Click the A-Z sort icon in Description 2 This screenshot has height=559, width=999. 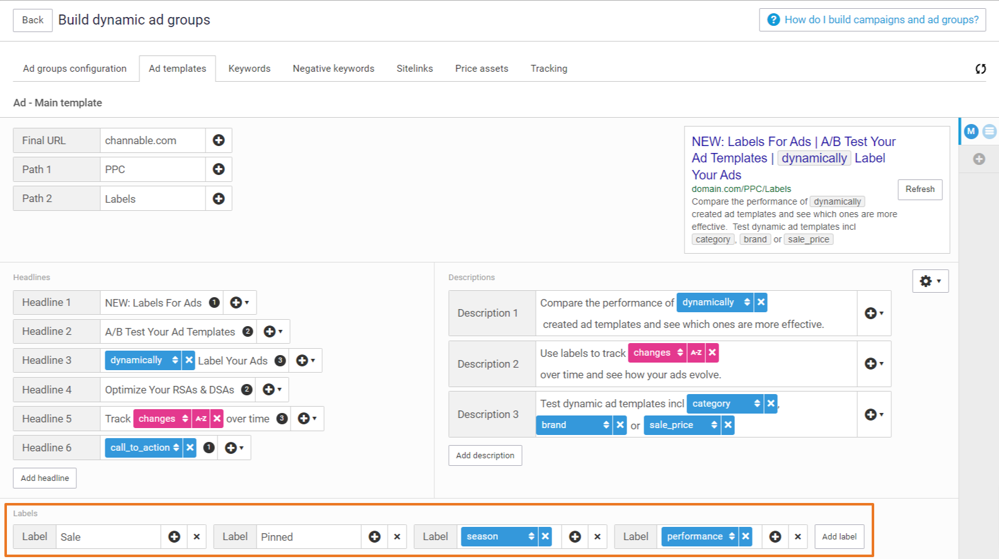[x=696, y=353]
